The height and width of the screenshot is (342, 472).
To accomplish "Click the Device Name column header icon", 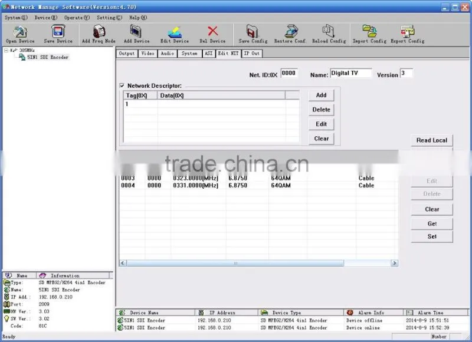I will point(122,313).
